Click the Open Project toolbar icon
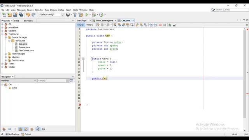Viewport: 249px width, 140px height. coord(15,15)
